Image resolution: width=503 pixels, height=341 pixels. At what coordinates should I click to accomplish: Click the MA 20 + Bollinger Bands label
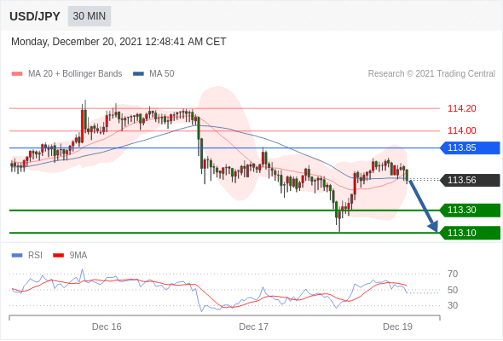[x=75, y=74]
